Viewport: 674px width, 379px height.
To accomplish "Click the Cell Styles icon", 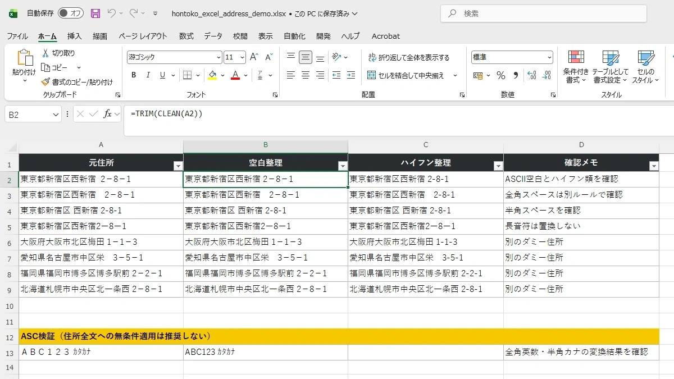I will (646, 58).
